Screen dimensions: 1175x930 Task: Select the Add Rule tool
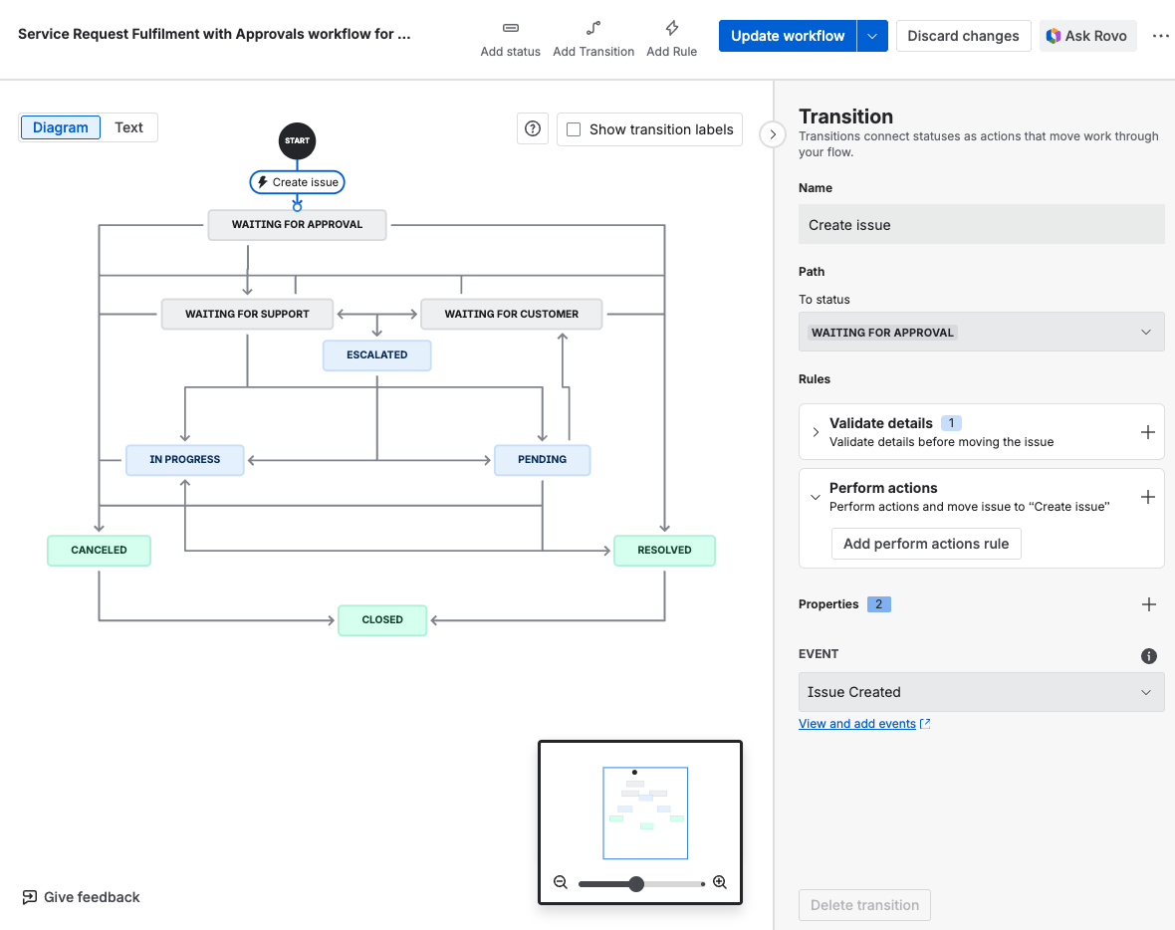(671, 36)
